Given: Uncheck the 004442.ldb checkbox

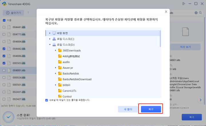Looking at the screenshot, I should (x=4, y=49).
